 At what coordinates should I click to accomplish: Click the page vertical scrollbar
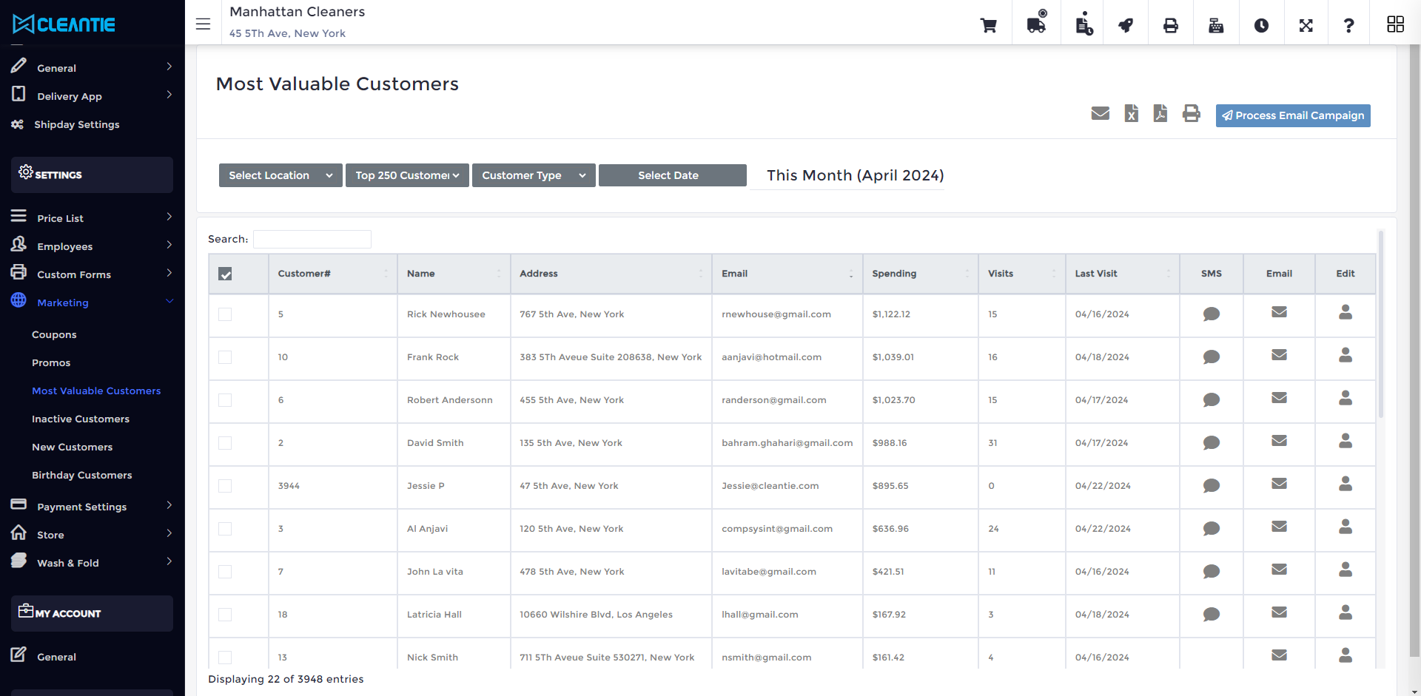(x=1414, y=351)
